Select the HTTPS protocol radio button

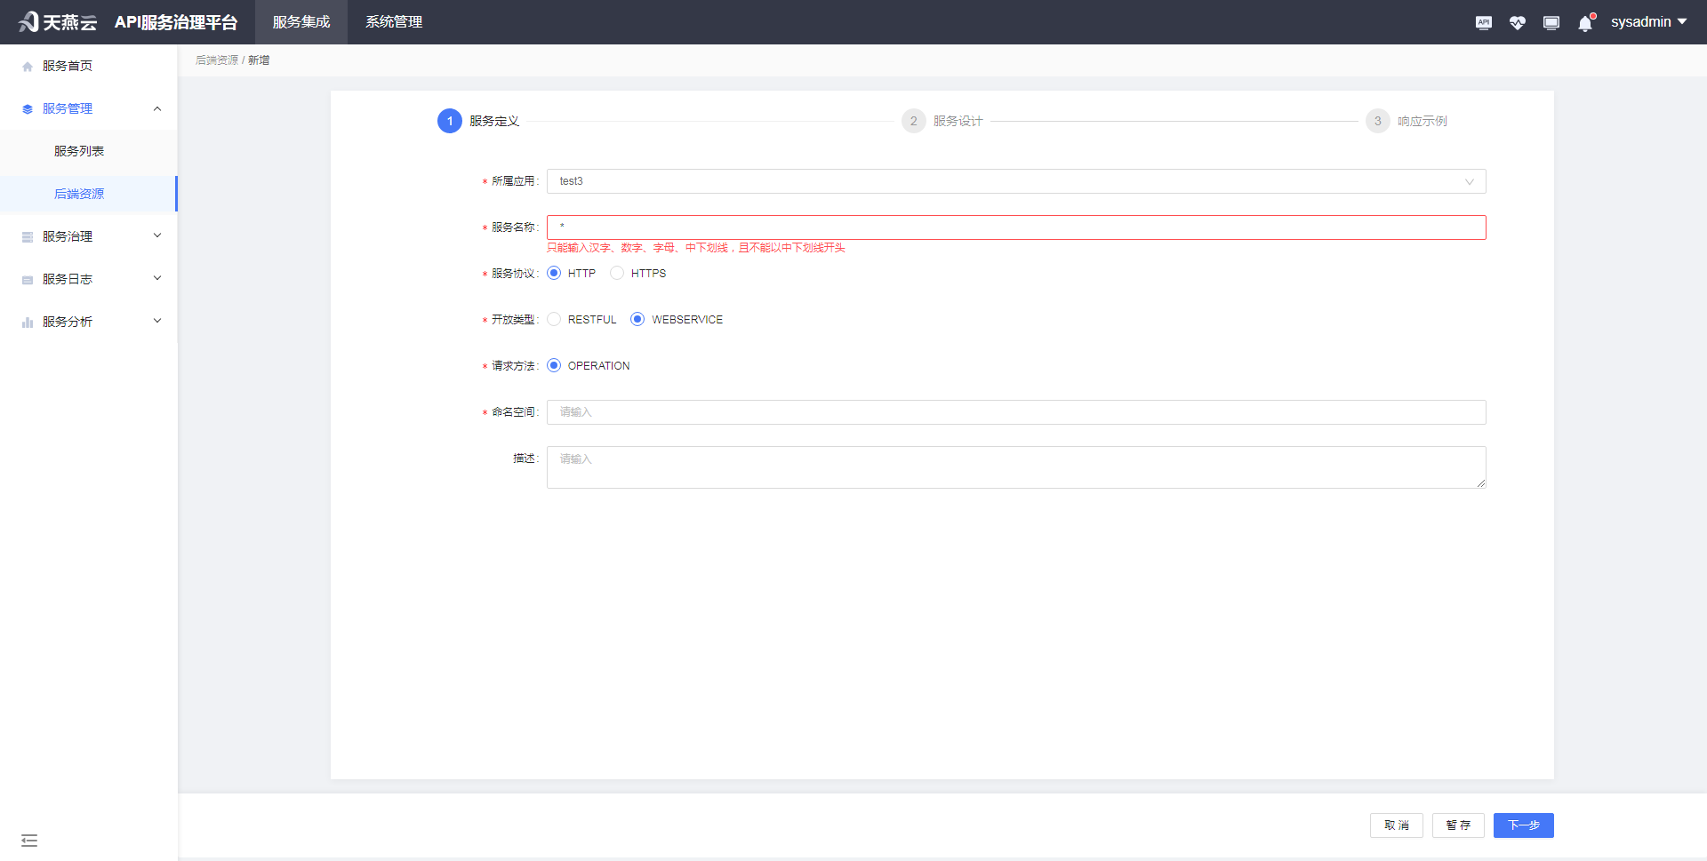pos(617,273)
